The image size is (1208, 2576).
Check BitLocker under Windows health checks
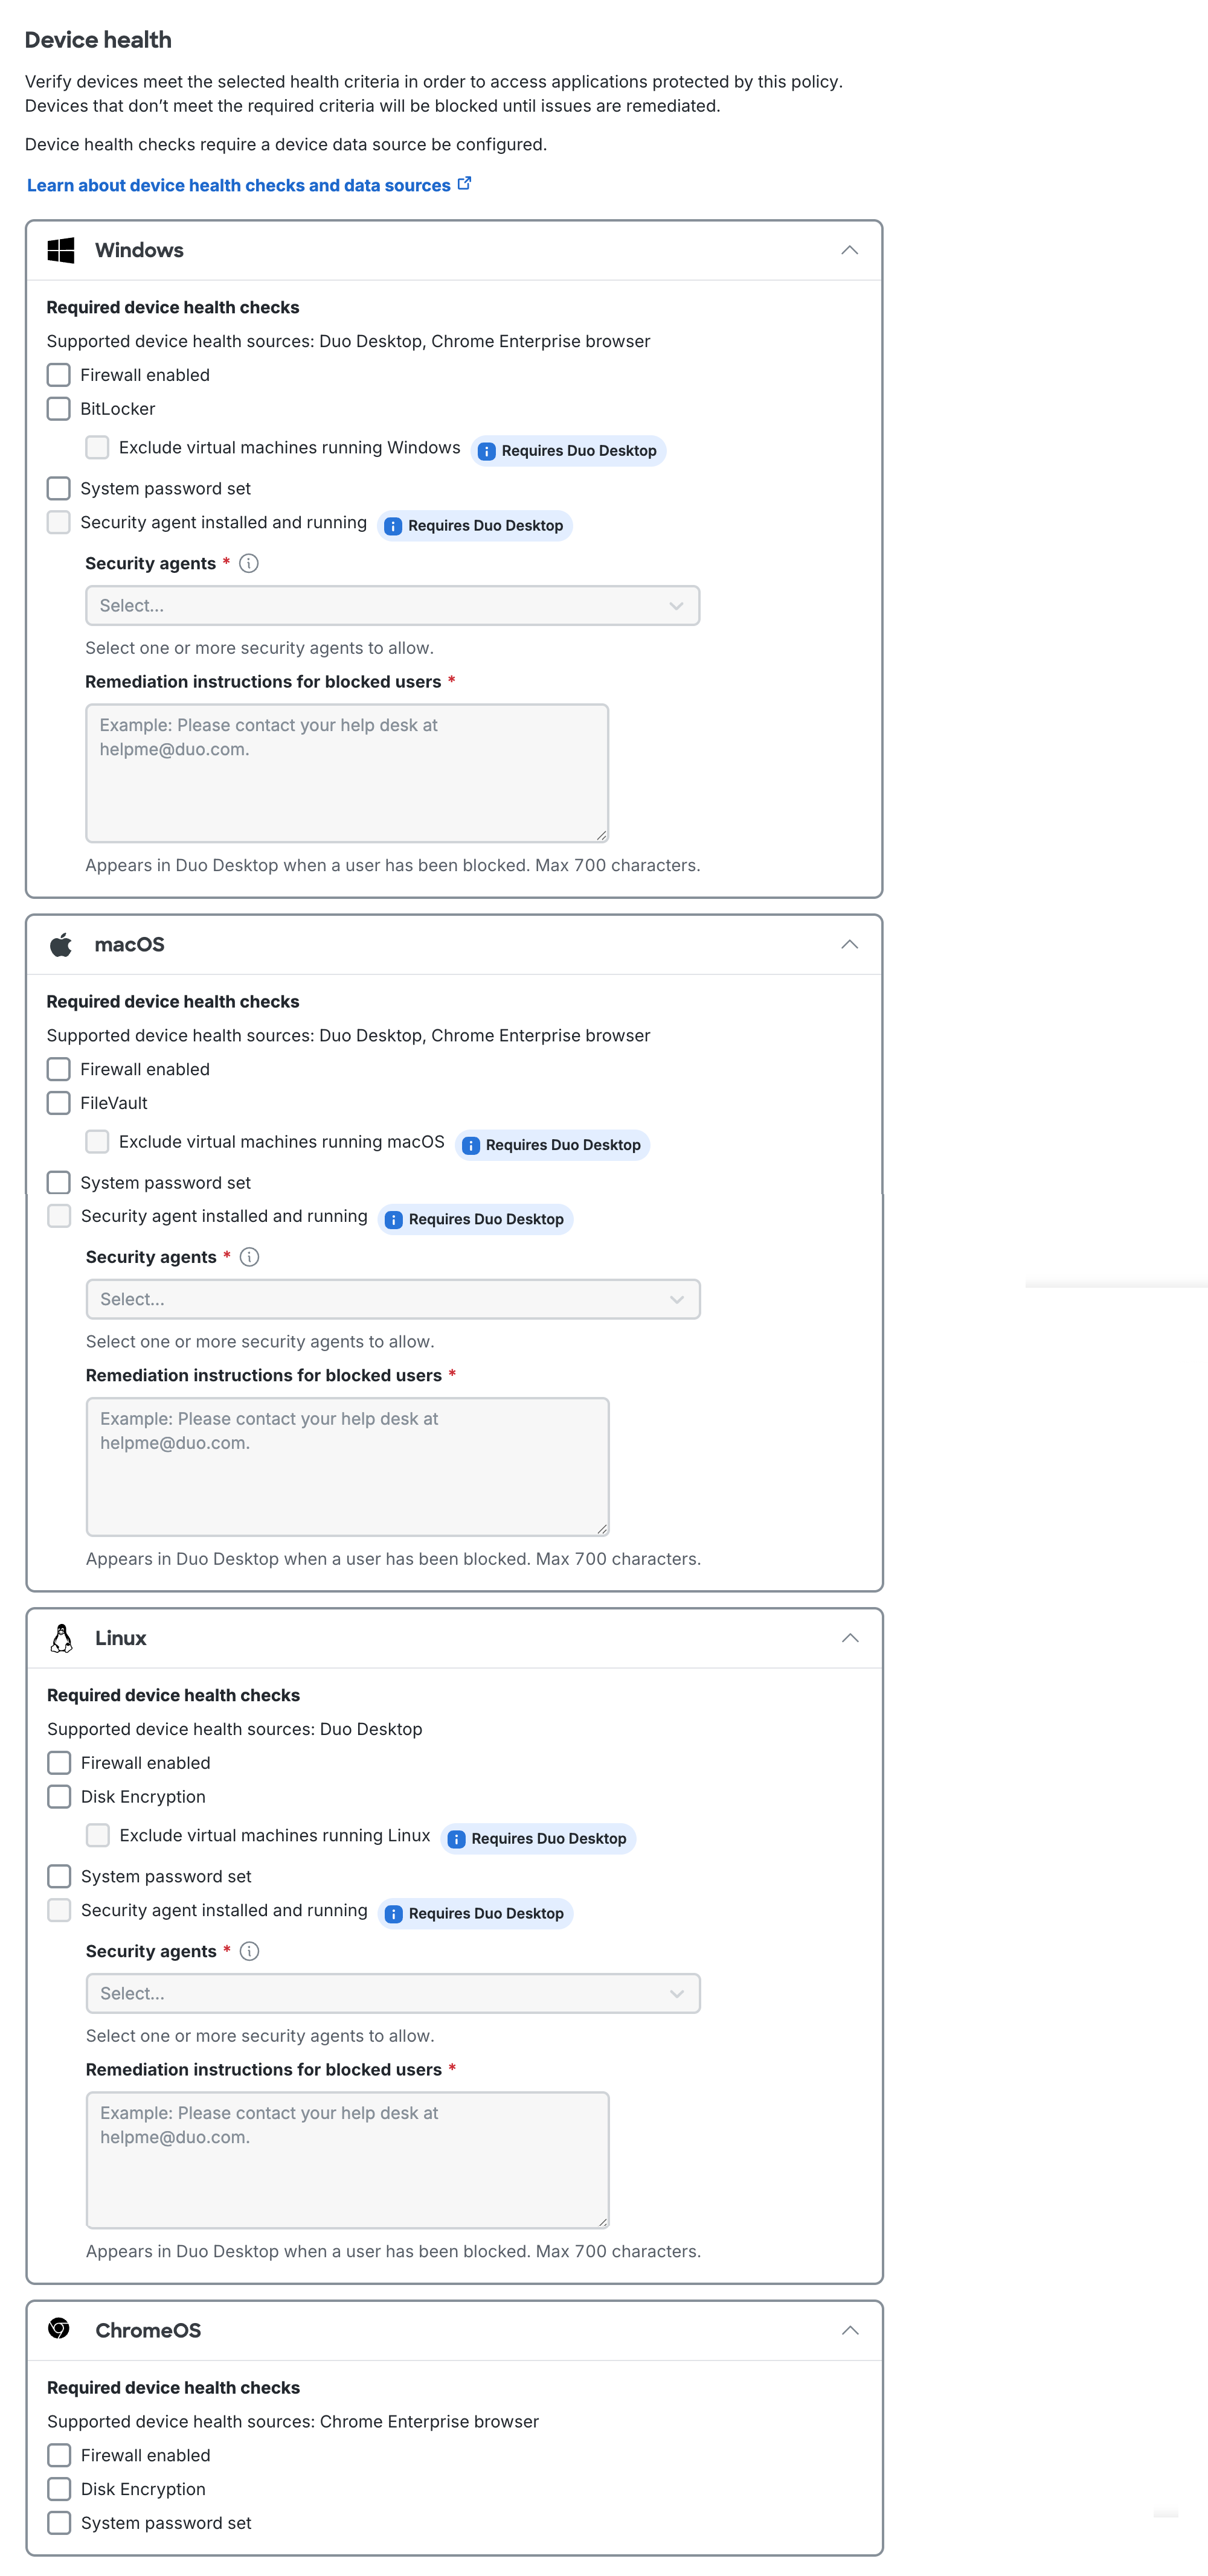click(x=58, y=408)
